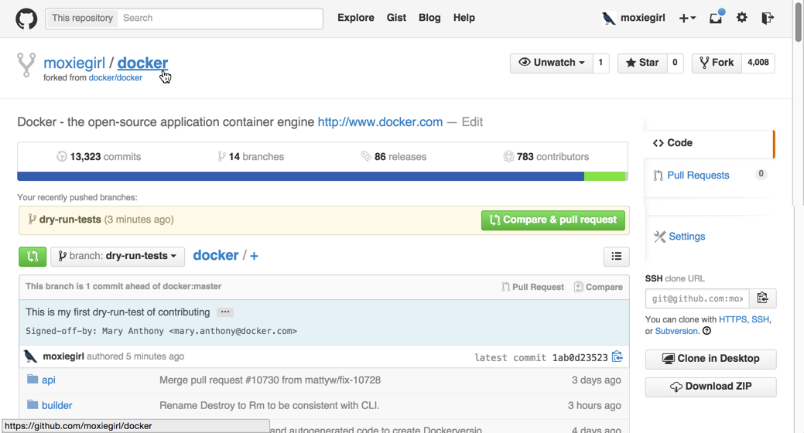Go to Explore in top navigation
This screenshot has width=804, height=433.
click(356, 18)
